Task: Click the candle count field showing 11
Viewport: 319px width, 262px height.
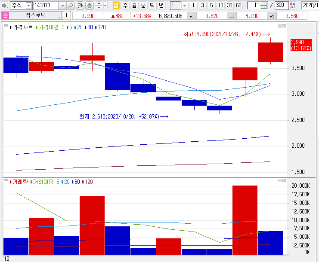Action: [x=254, y=6]
